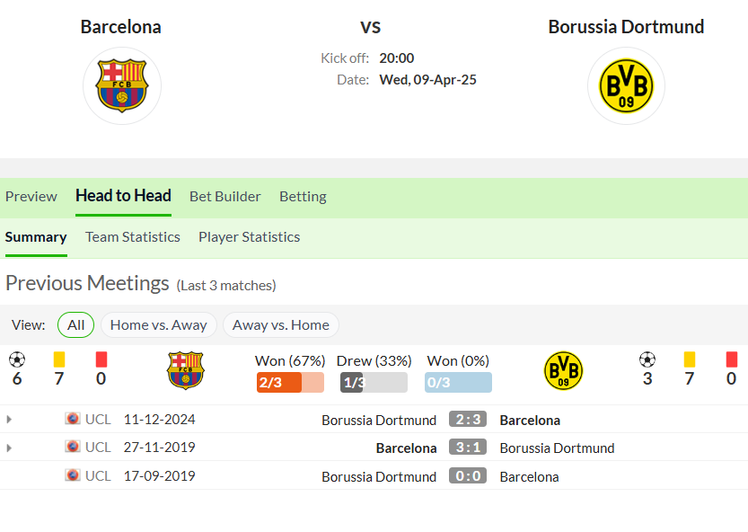Switch to the Bet Builder tab
Viewport: 748px width, 532px height.
click(x=225, y=196)
